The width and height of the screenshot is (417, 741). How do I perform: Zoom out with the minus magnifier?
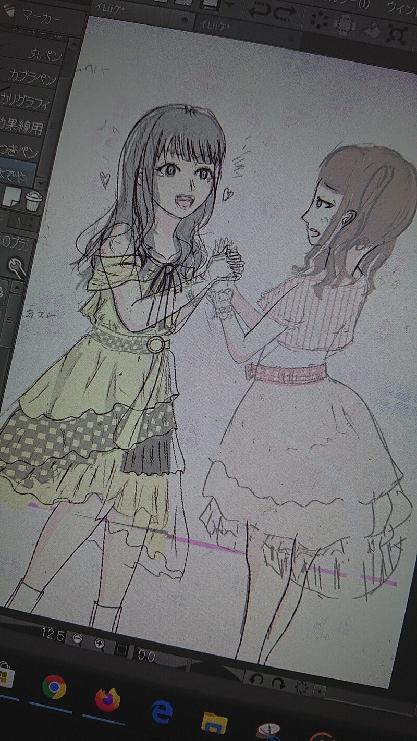tap(77, 639)
